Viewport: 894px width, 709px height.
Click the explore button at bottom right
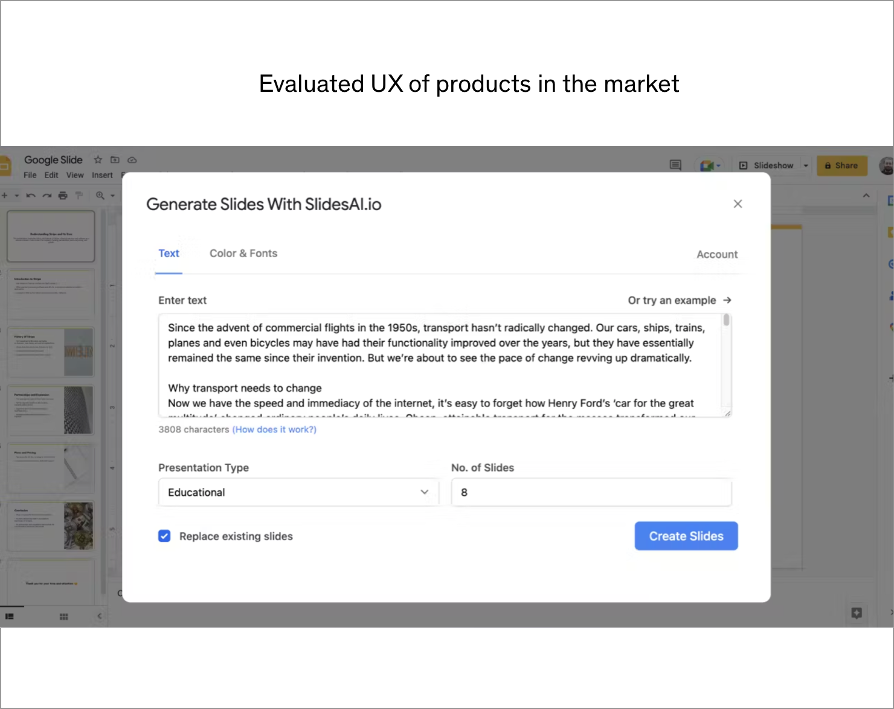click(857, 614)
